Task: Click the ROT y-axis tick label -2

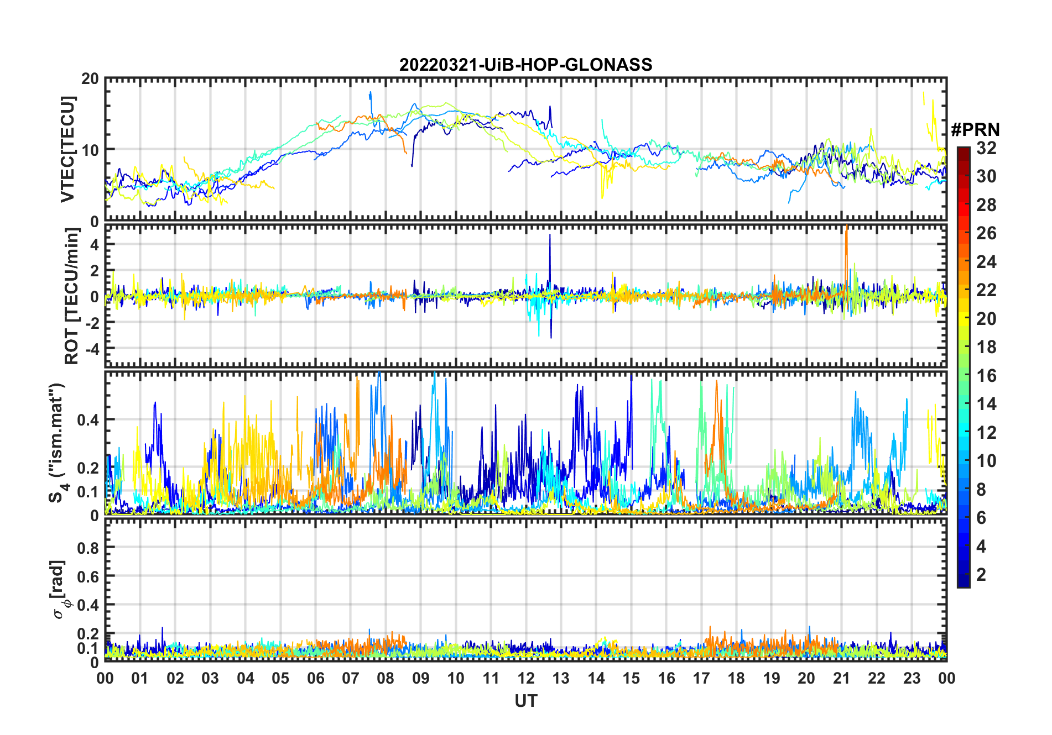Action: click(92, 323)
